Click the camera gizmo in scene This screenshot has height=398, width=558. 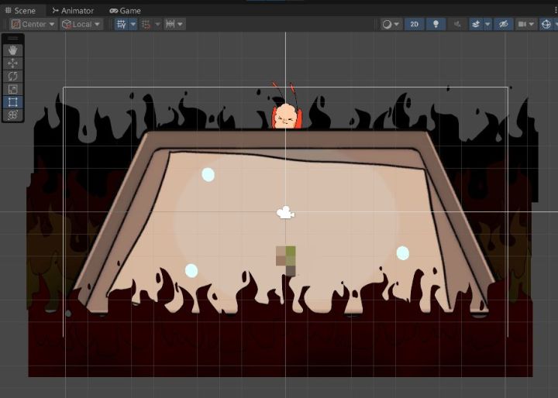point(285,212)
